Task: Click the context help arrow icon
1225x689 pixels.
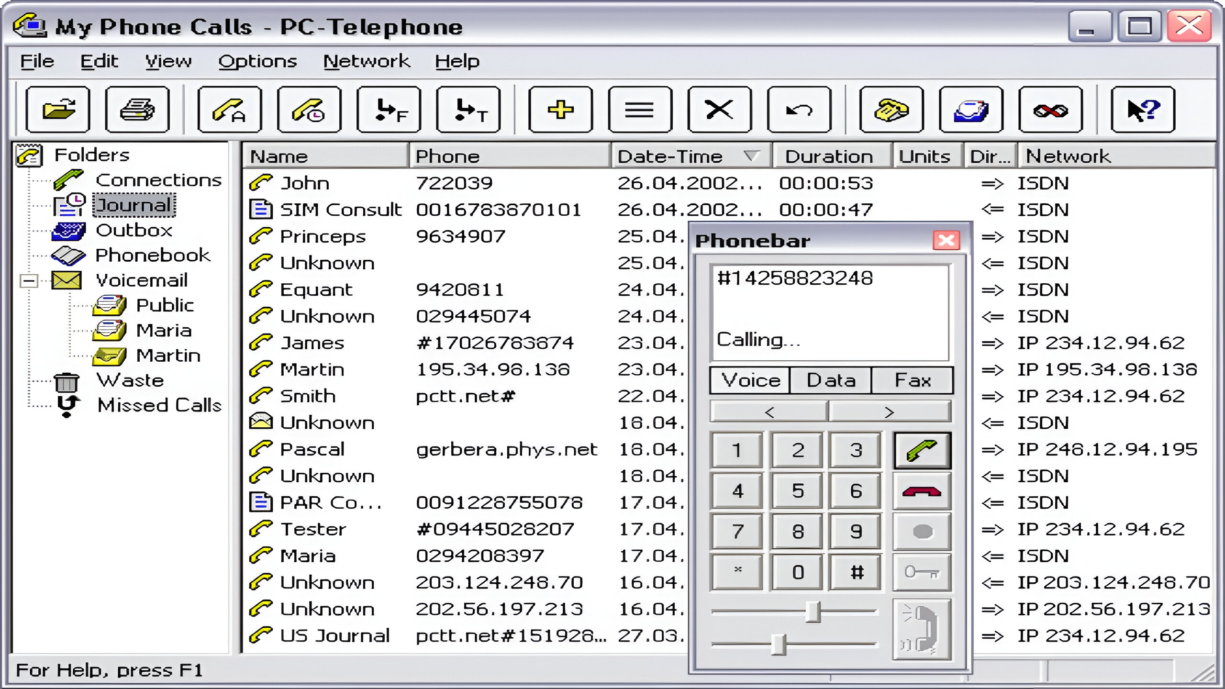Action: point(1143,110)
